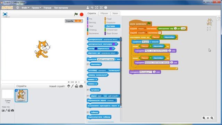Open tips panel question mark at right
The image size is (222, 125).
point(219,18)
